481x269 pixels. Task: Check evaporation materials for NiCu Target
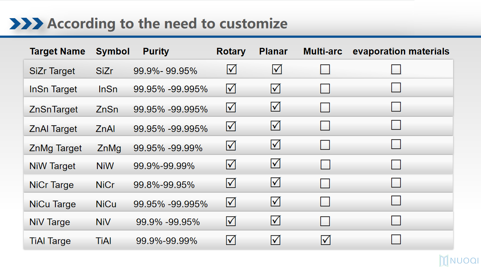[396, 200]
